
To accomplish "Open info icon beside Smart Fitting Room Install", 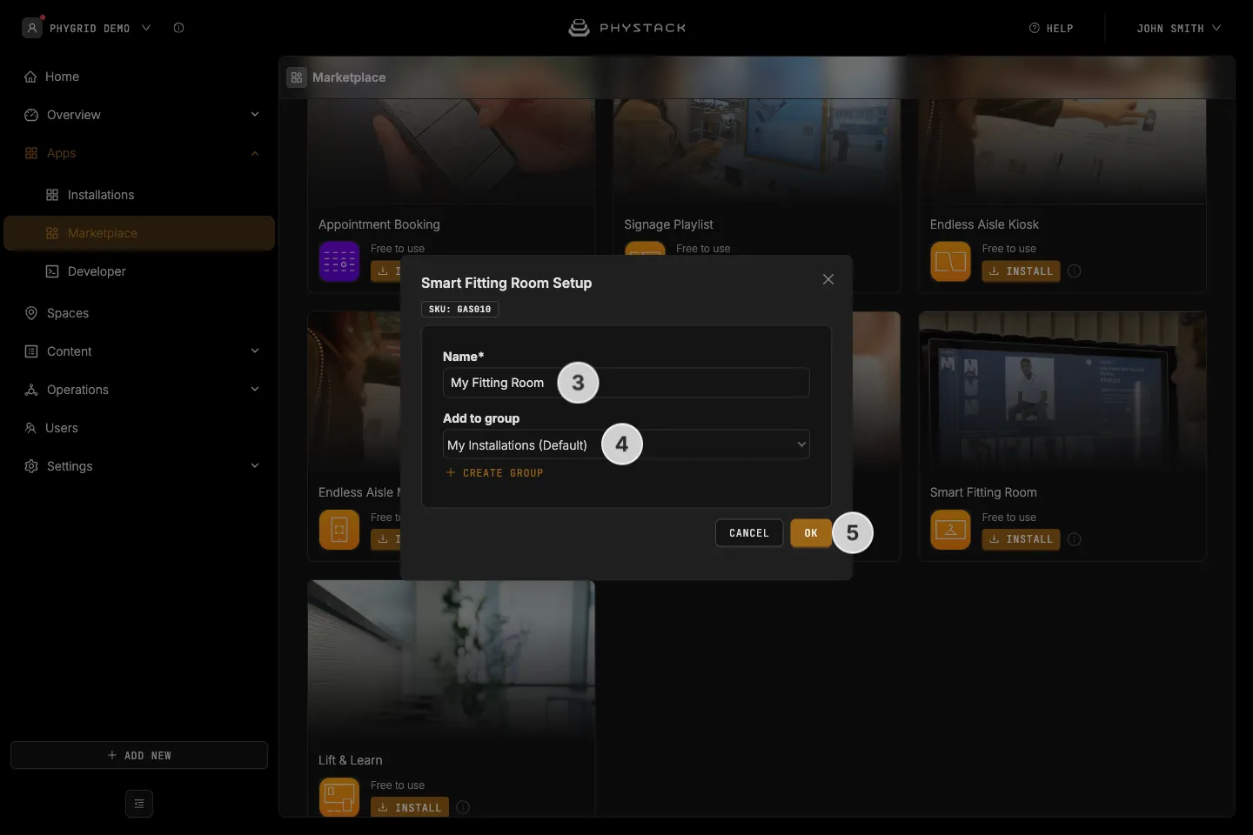I will click(1075, 539).
